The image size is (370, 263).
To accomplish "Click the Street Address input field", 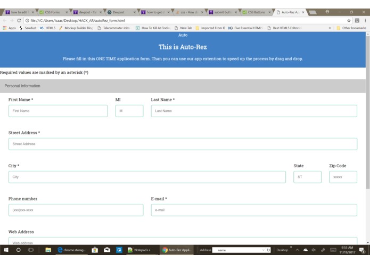I will point(183,144).
